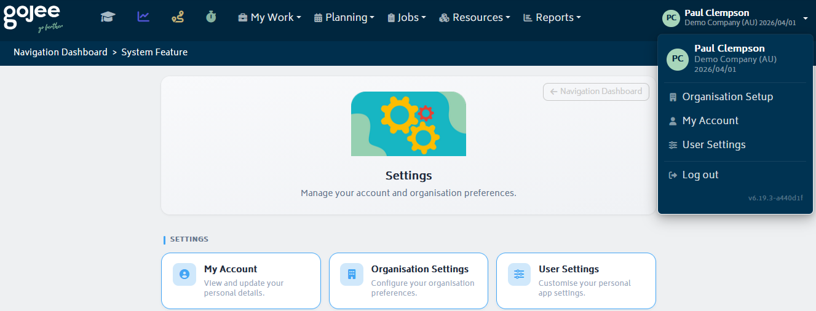Click the User Settings sliders icon

point(519,274)
